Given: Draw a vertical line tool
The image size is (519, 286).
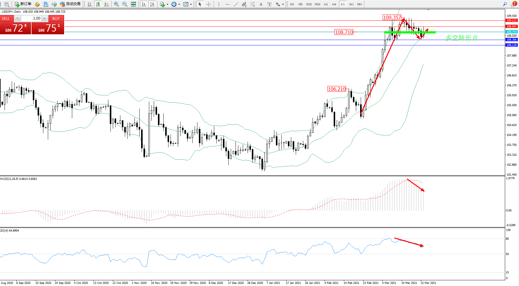Looking at the screenshot, I should [219, 4].
